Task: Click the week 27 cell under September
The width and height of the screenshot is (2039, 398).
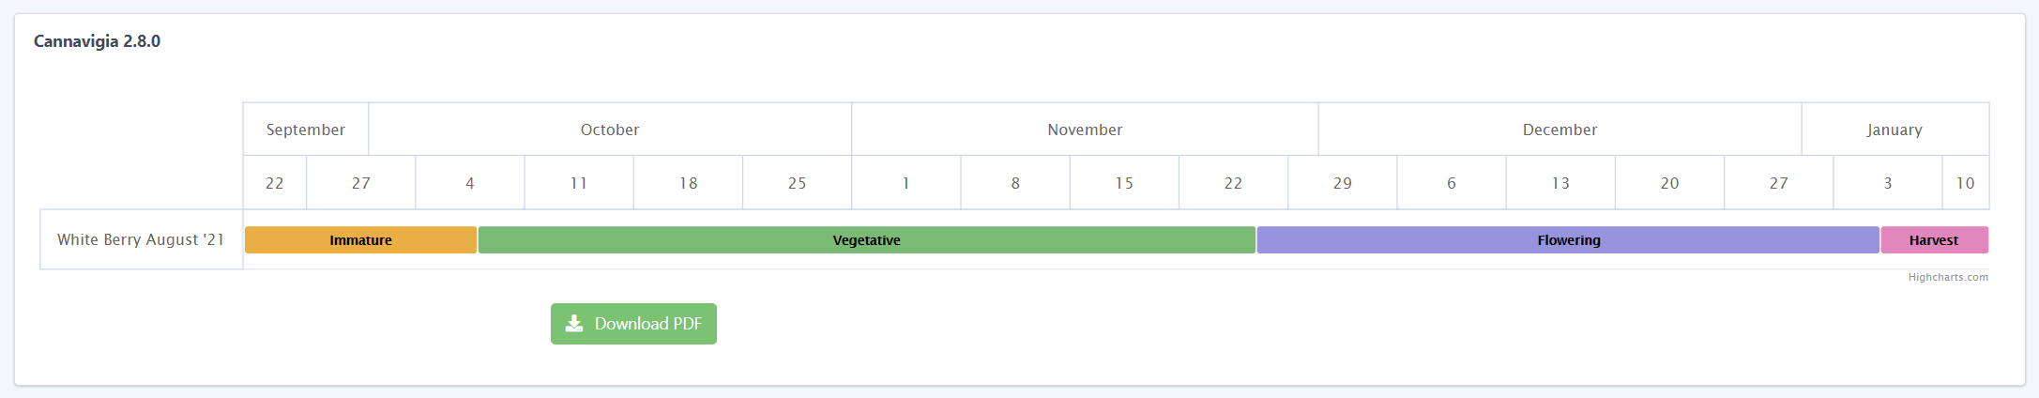Action: click(x=361, y=183)
